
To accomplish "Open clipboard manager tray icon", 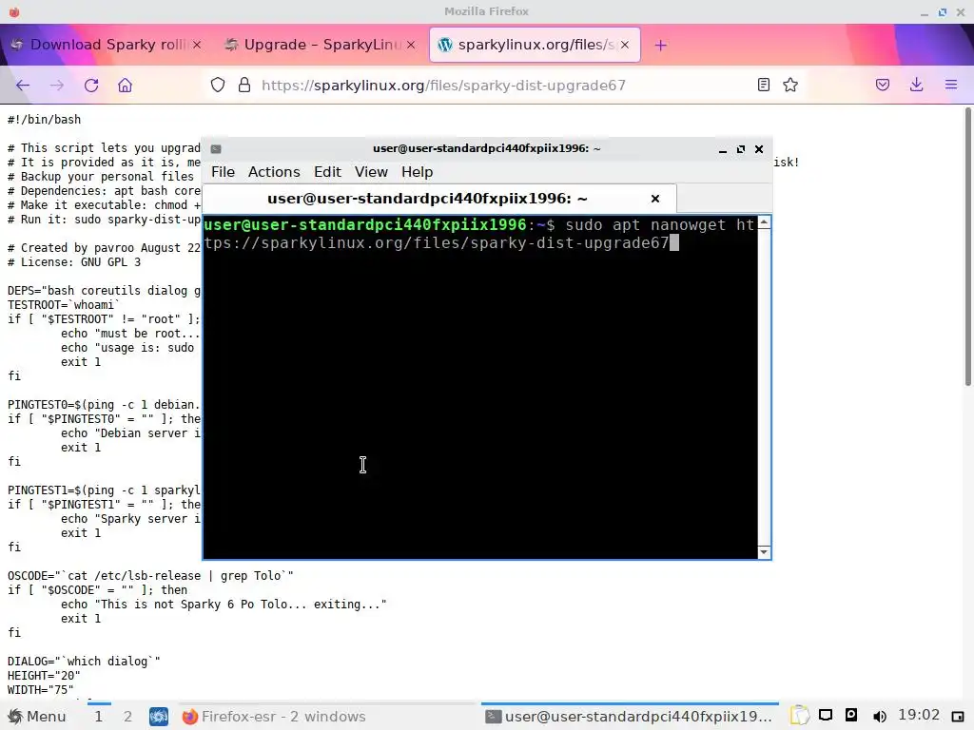I will [799, 716].
